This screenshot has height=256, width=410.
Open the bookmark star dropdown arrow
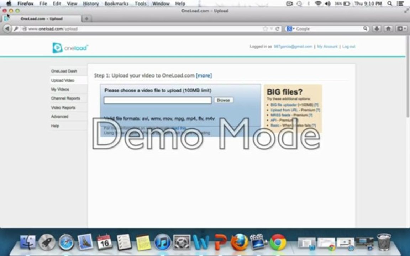click(272, 29)
